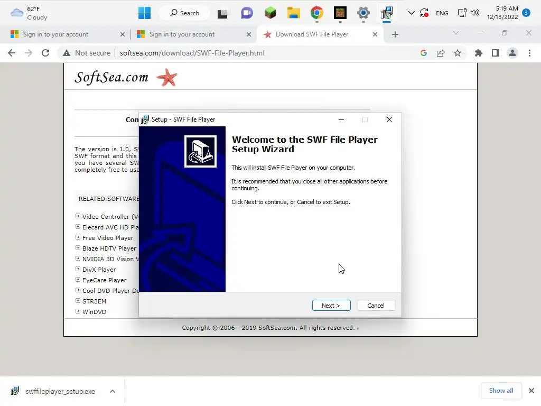This screenshot has width=541, height=406.
Task: Open the green cube app on the taskbar
Action: (x=270, y=13)
